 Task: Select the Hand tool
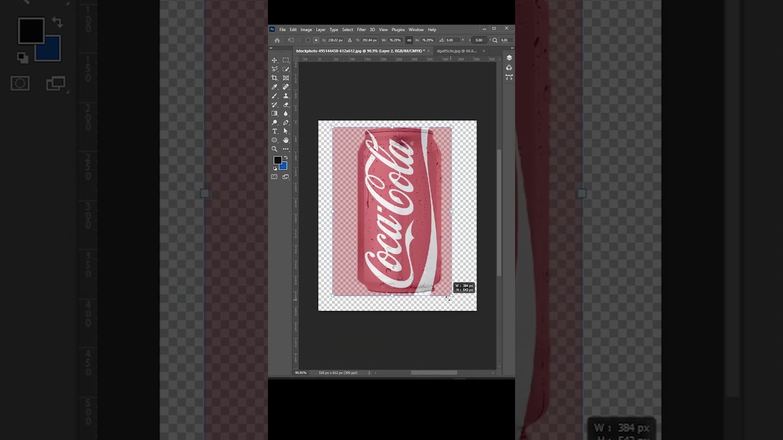click(286, 140)
